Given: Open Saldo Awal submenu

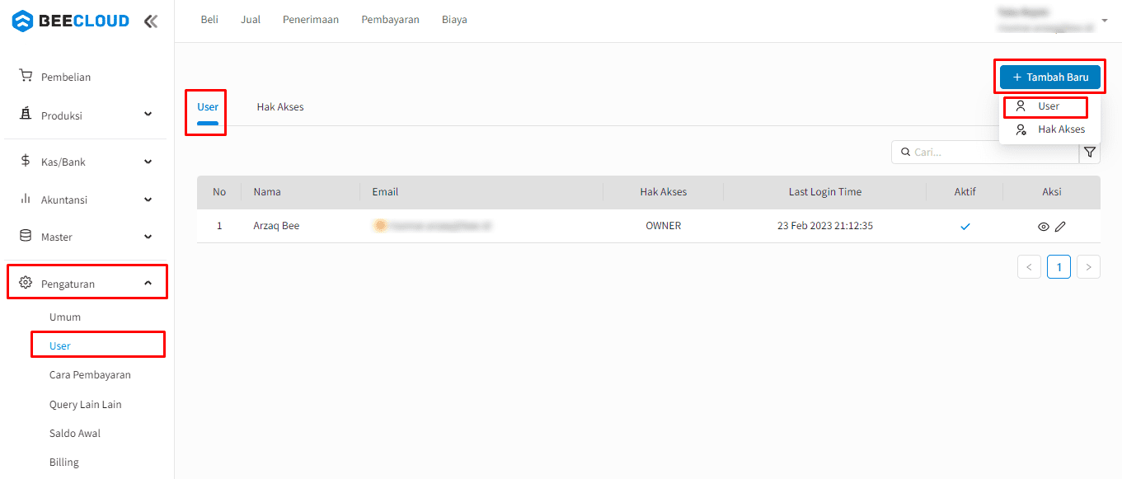Looking at the screenshot, I should [x=75, y=434].
